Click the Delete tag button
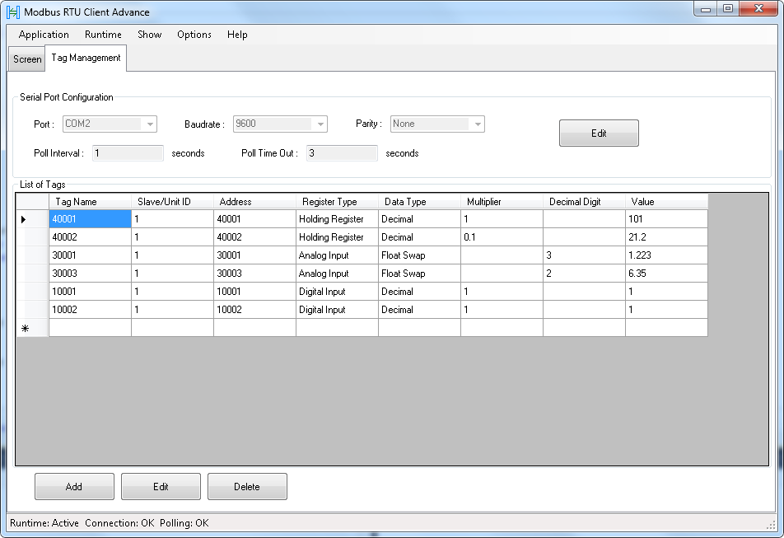The height and width of the screenshot is (538, 784). [247, 486]
